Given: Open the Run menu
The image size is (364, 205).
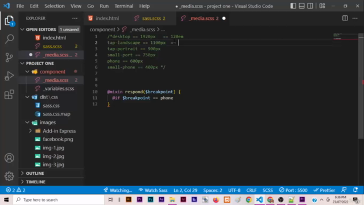Looking at the screenshot, I should click(104, 6).
